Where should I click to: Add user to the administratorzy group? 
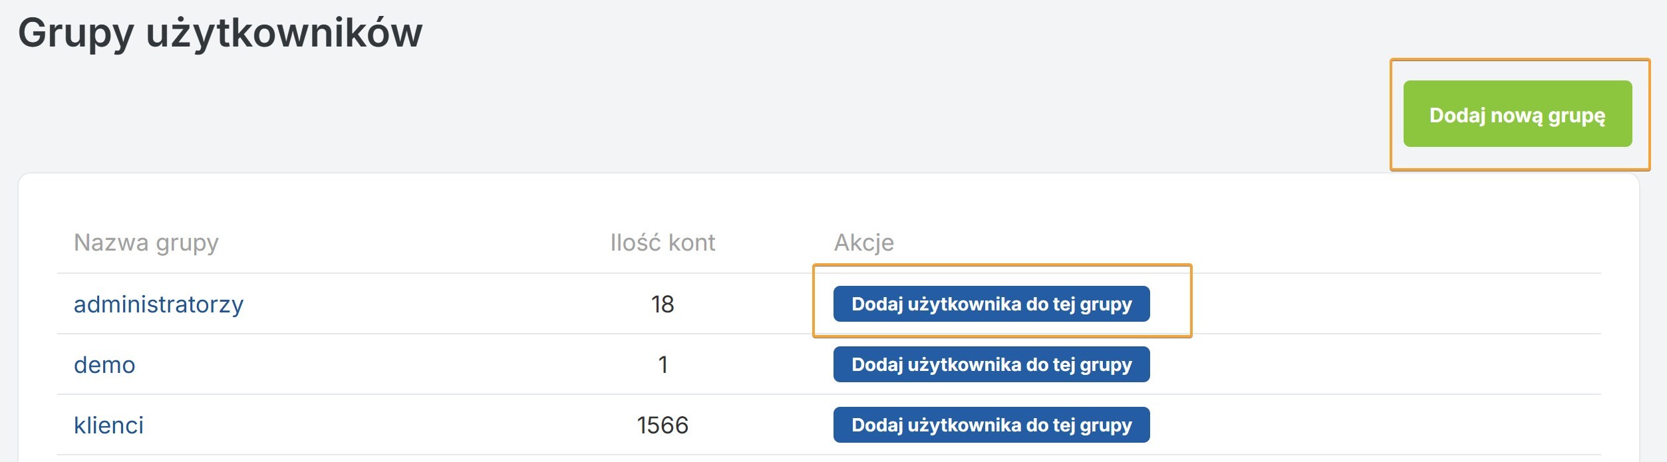(991, 304)
